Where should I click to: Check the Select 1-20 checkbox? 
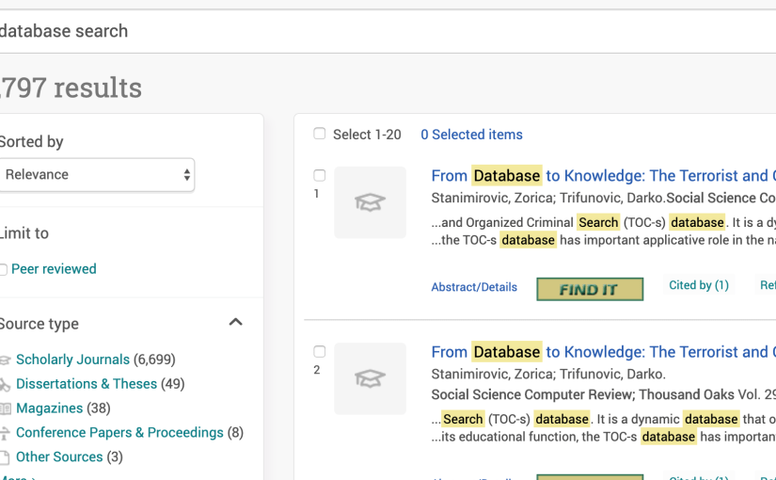319,134
